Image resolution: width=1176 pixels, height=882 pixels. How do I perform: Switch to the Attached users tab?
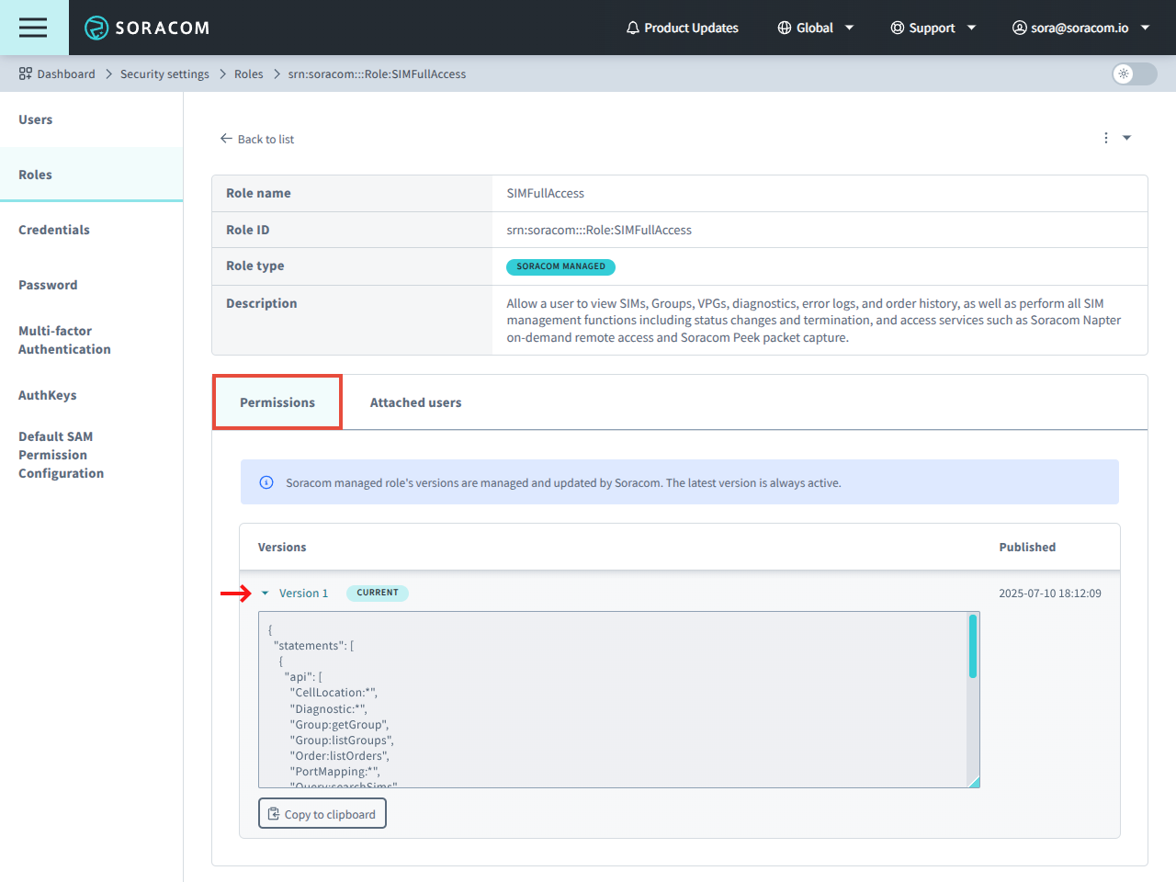415,401
